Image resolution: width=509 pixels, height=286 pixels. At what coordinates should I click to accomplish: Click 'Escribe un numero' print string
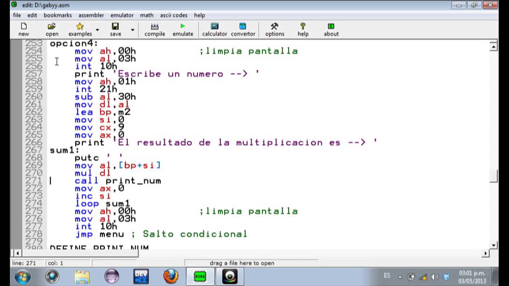click(x=186, y=74)
